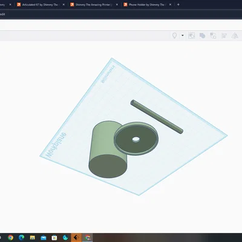Click the active Chrome profile window taskbar icon
Screen dimensions: 242x242
(88, 238)
